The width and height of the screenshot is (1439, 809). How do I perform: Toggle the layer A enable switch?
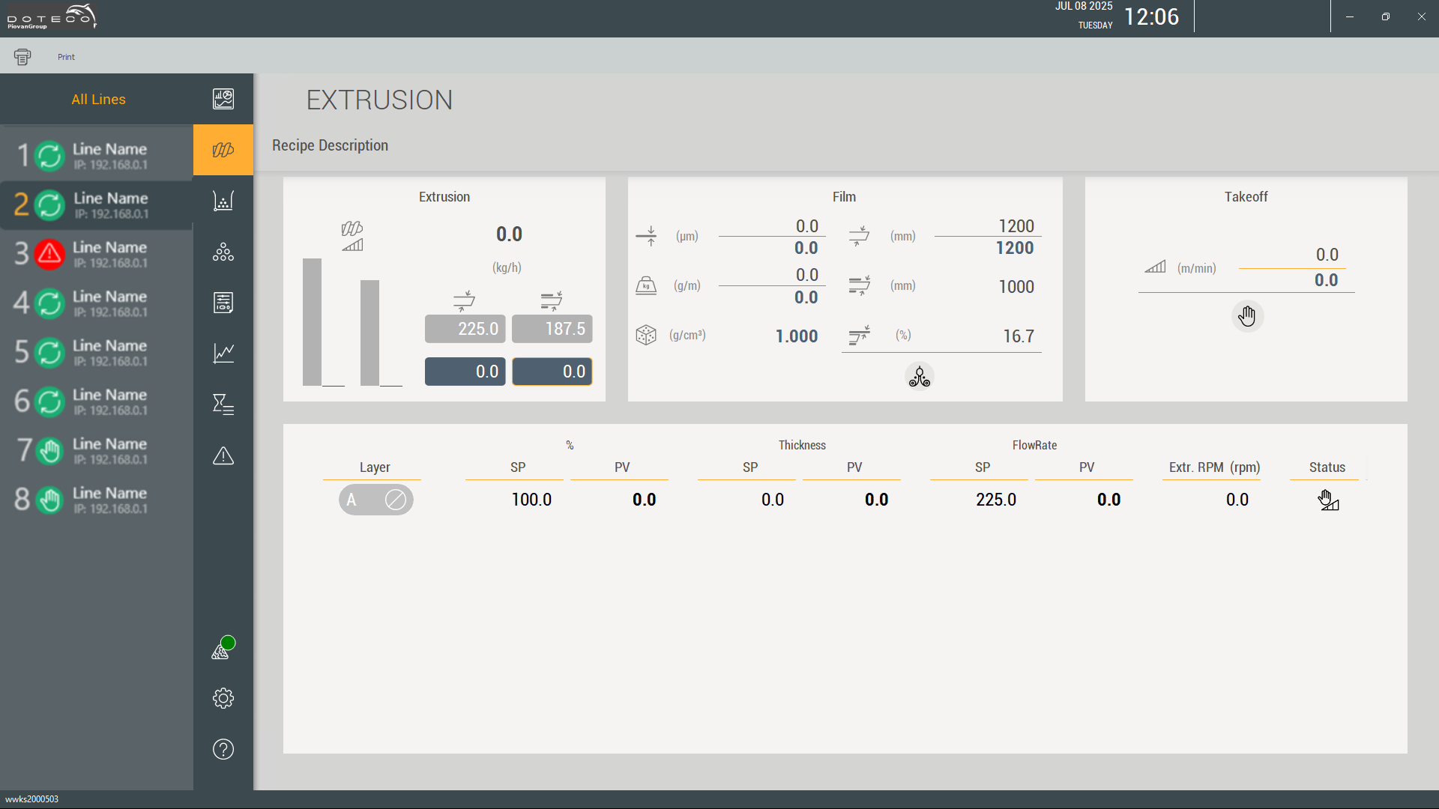click(x=376, y=500)
